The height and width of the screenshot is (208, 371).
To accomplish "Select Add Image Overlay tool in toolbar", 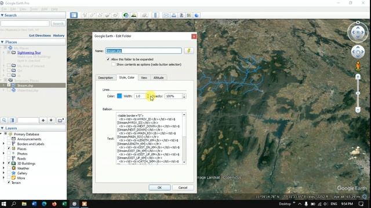I will point(108,16).
